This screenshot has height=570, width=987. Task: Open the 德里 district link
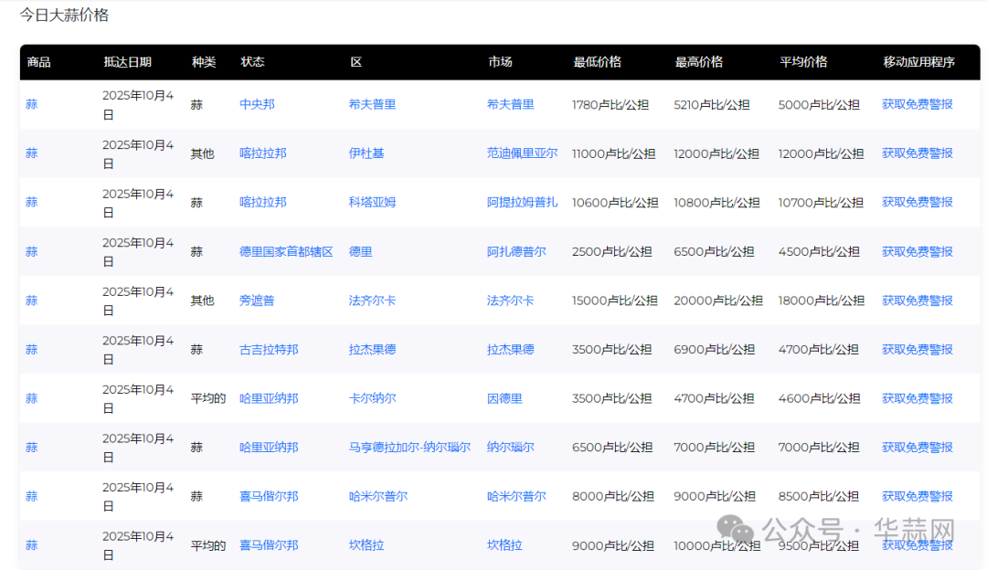click(x=360, y=251)
